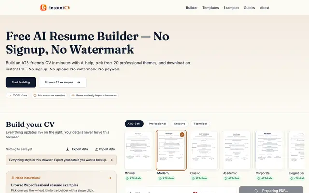Click the 100% free badge
The image size is (309, 193).
pyautogui.click(x=17, y=96)
